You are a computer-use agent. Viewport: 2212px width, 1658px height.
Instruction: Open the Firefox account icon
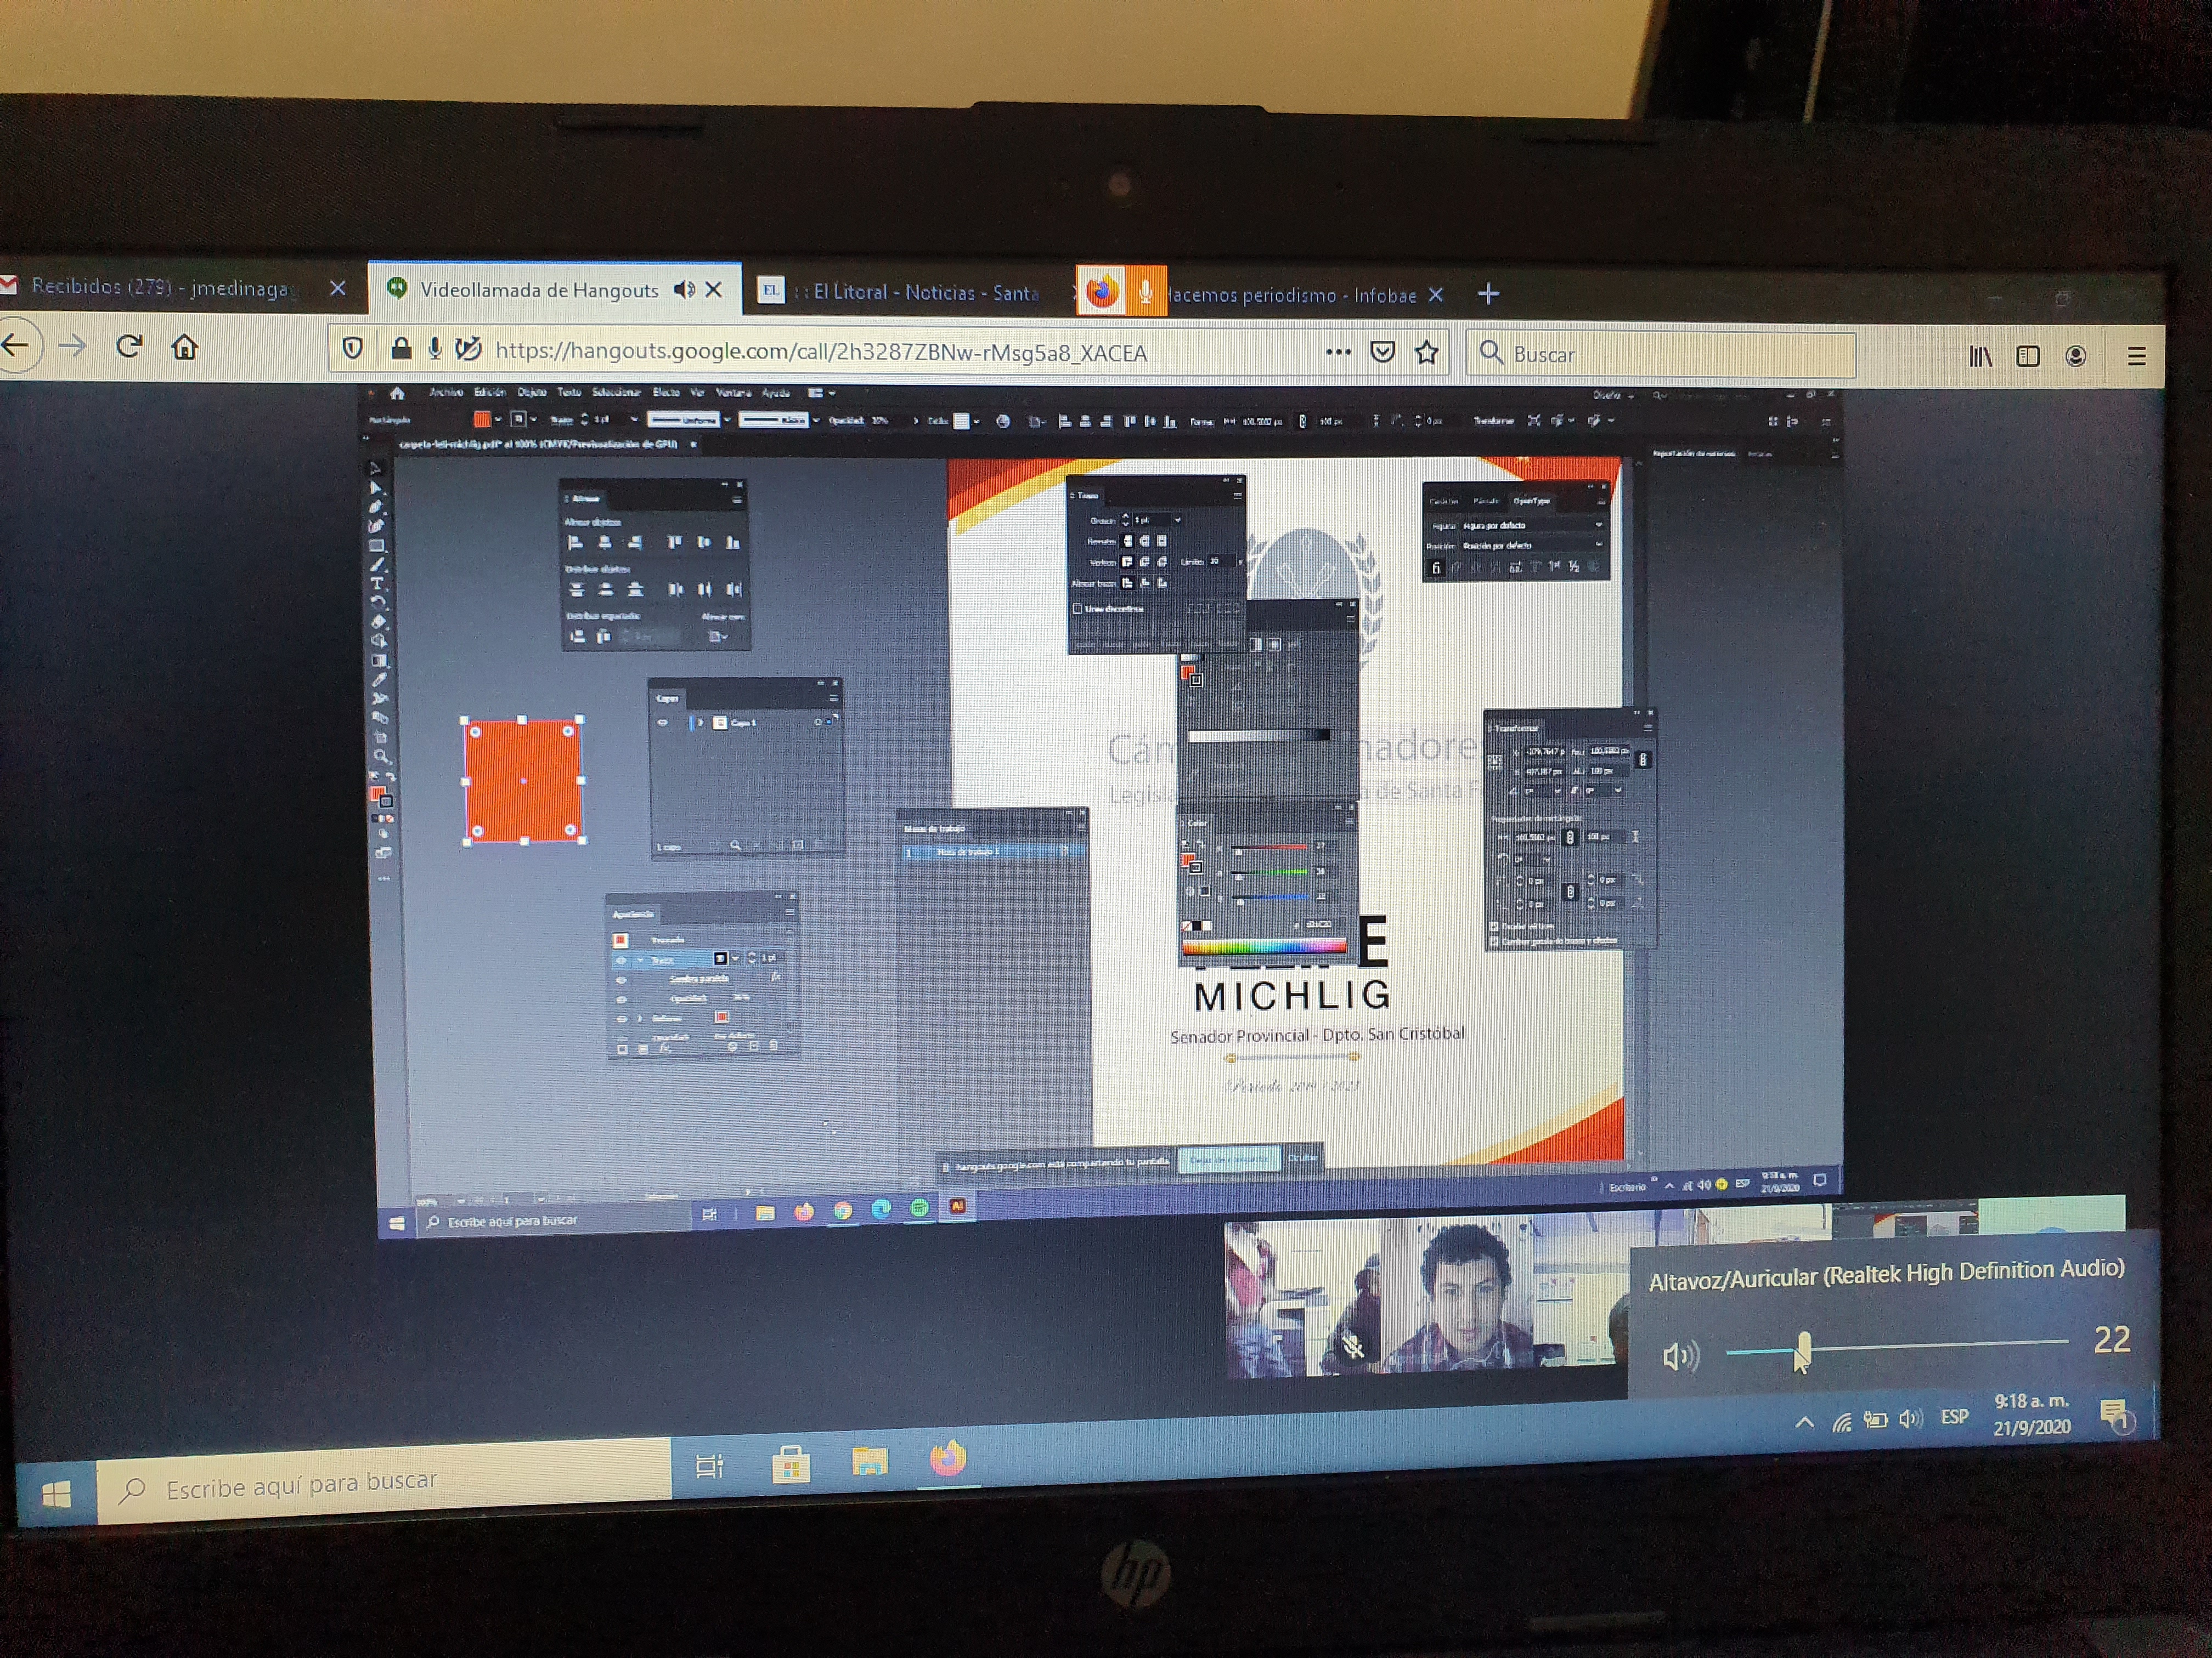(2075, 356)
